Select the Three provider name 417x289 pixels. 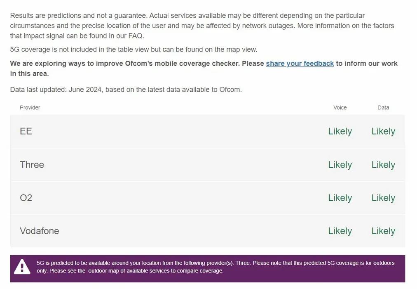click(32, 165)
